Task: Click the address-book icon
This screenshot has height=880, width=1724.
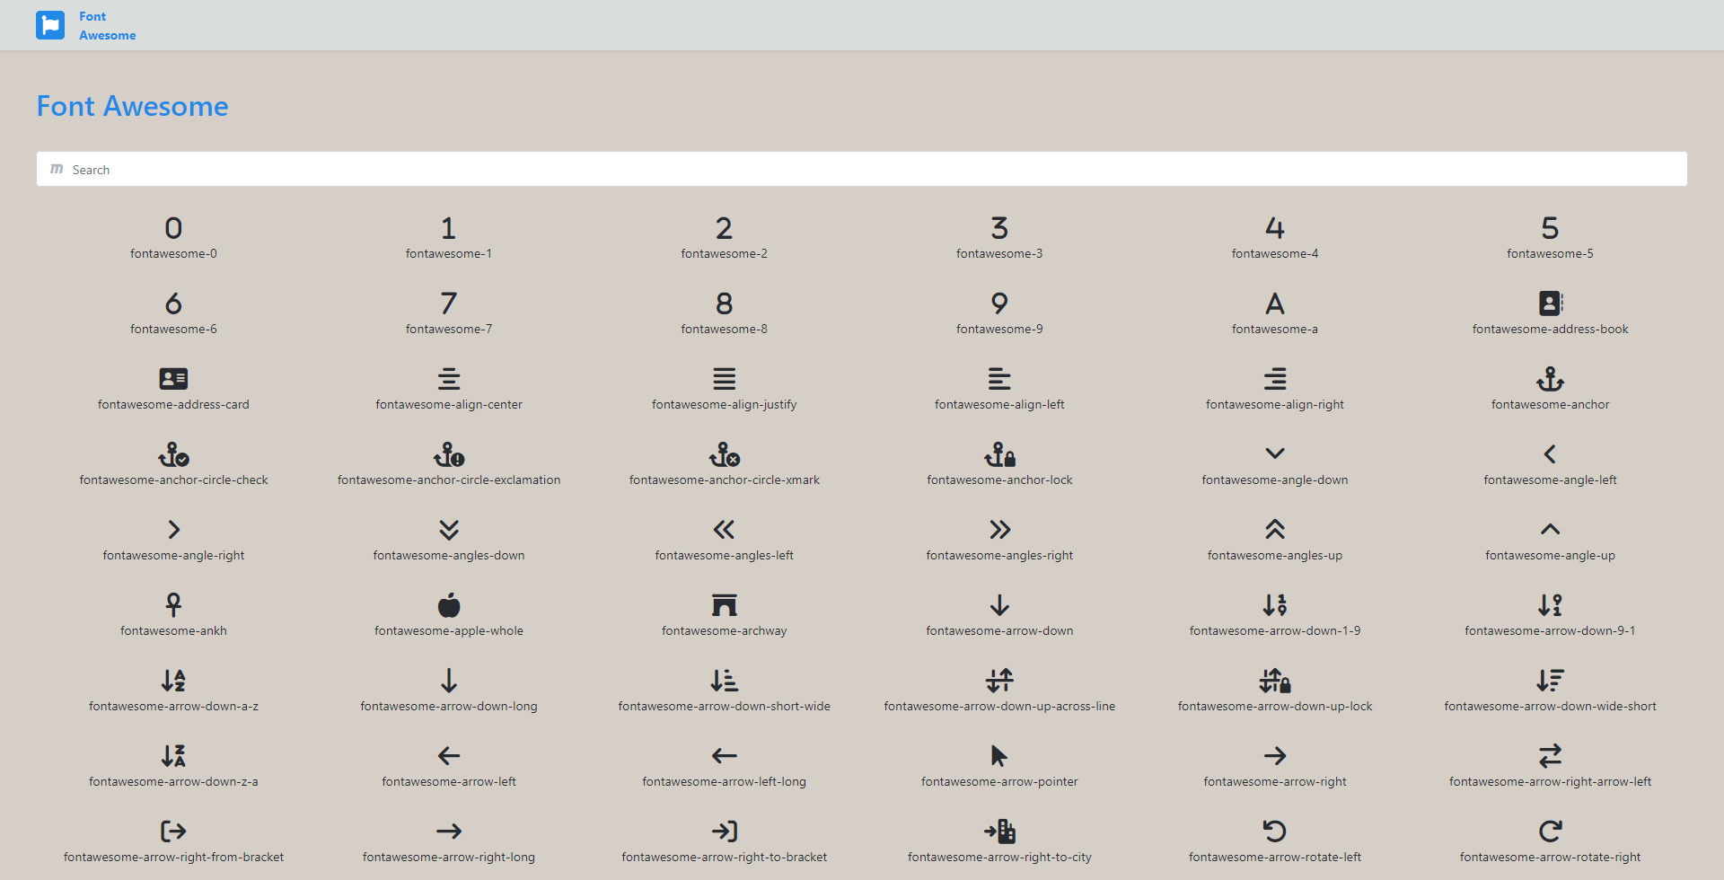Action: (x=1550, y=304)
